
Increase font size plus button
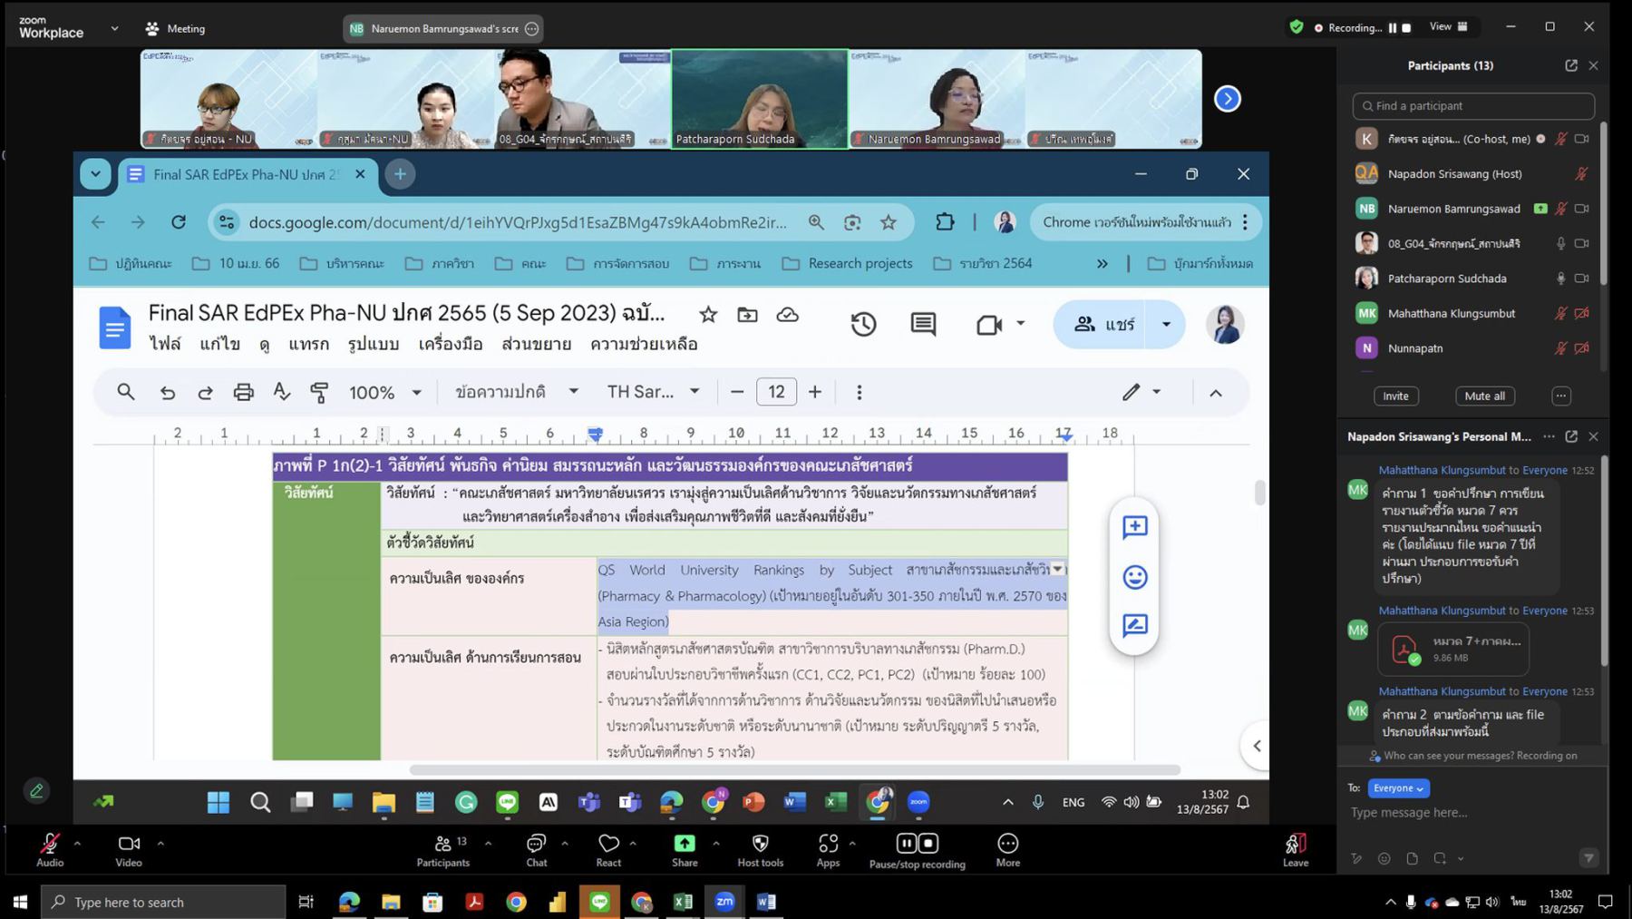pyautogui.click(x=815, y=392)
